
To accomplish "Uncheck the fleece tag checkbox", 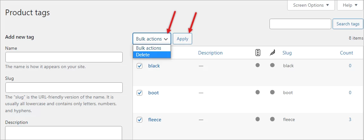I will pyautogui.click(x=140, y=120).
